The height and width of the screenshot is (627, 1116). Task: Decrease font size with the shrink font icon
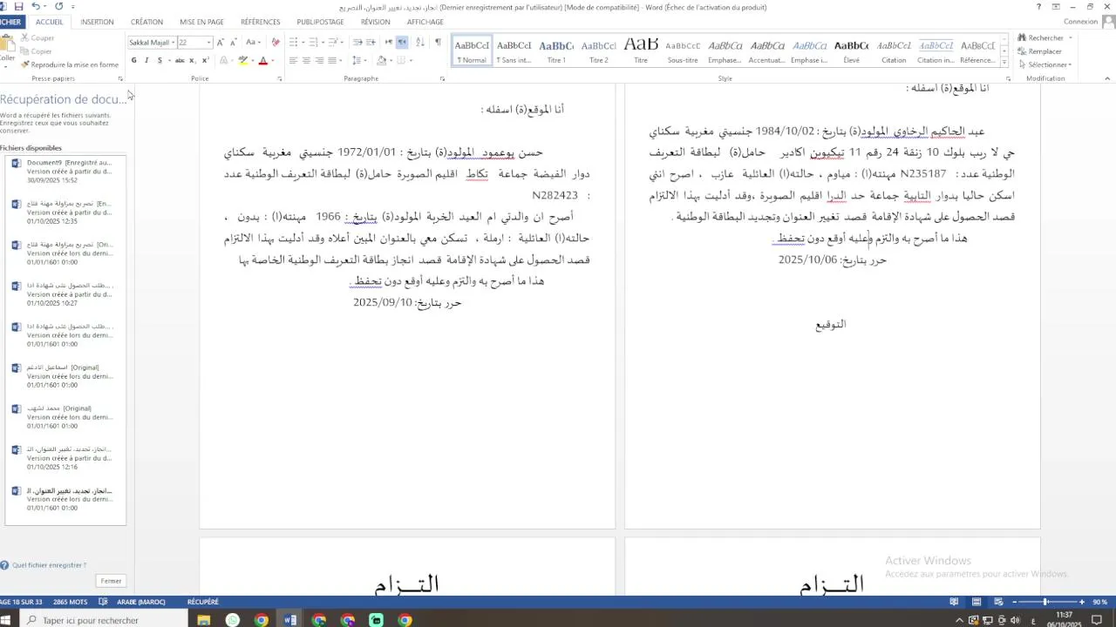click(x=233, y=43)
